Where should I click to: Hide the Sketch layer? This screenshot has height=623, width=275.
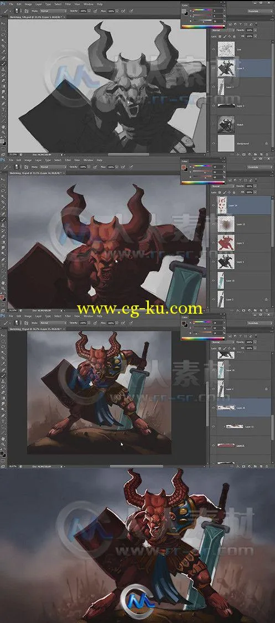[x=214, y=125]
